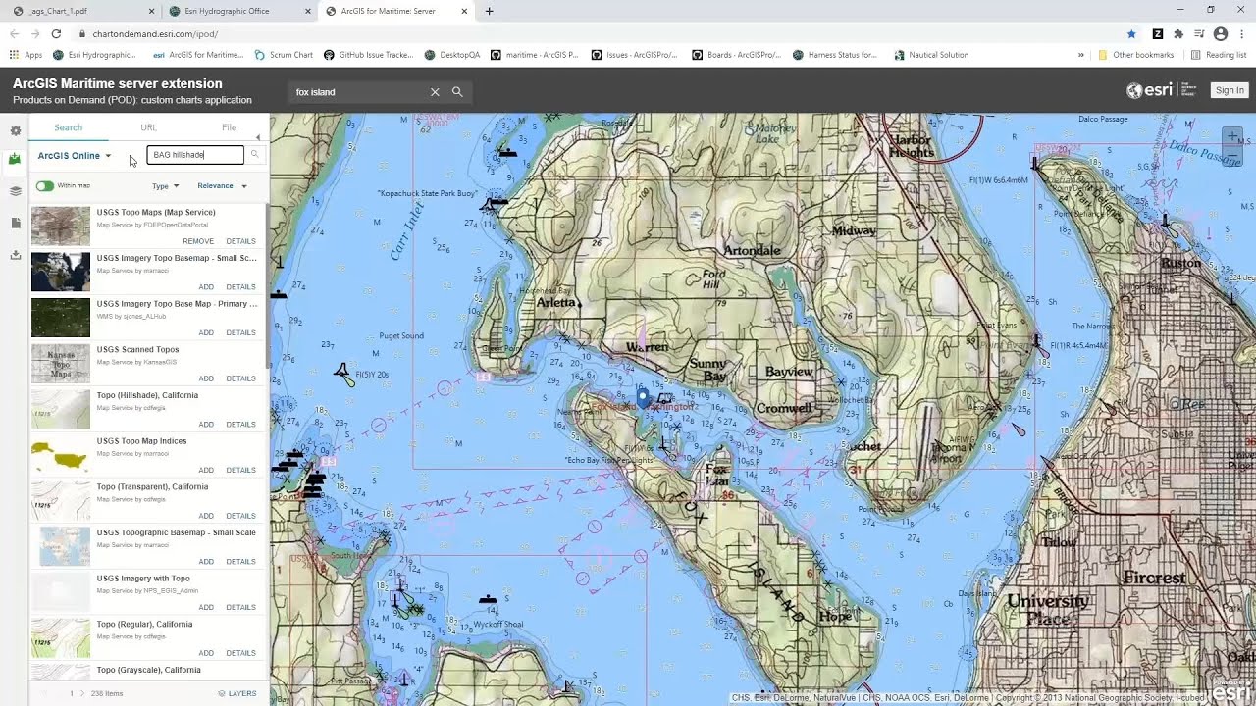Switch to the URL tab
This screenshot has height=706, width=1256.
point(148,127)
